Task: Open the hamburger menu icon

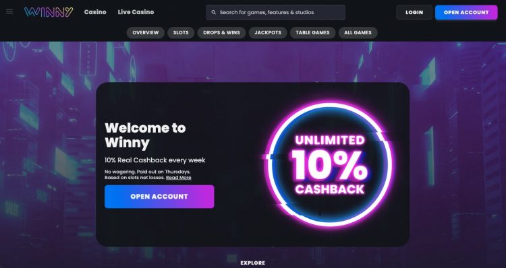Action: point(9,11)
